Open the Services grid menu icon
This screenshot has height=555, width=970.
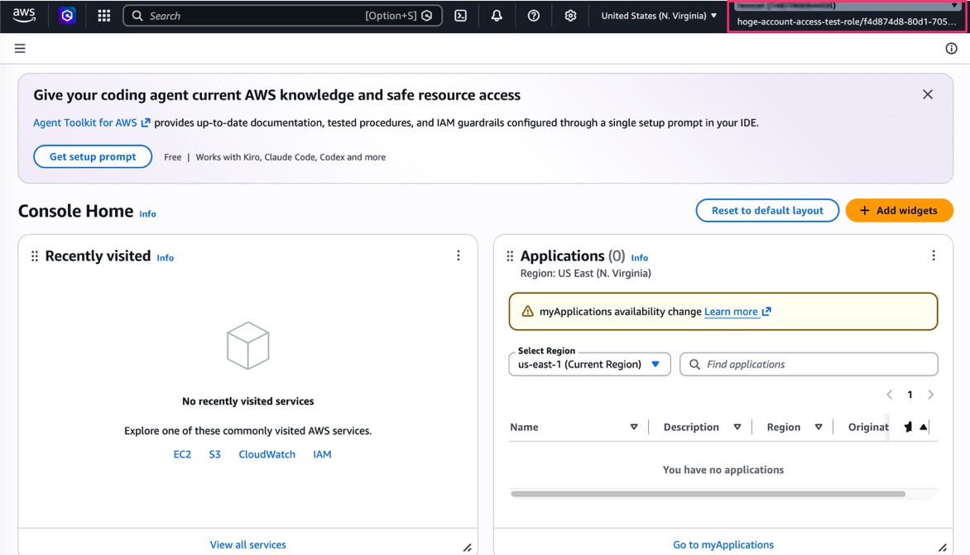click(104, 16)
